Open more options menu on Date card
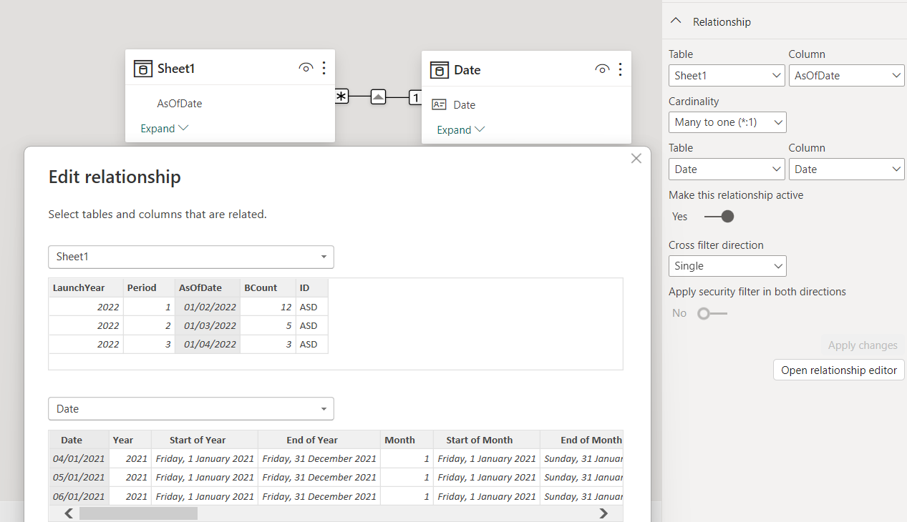 tap(620, 69)
